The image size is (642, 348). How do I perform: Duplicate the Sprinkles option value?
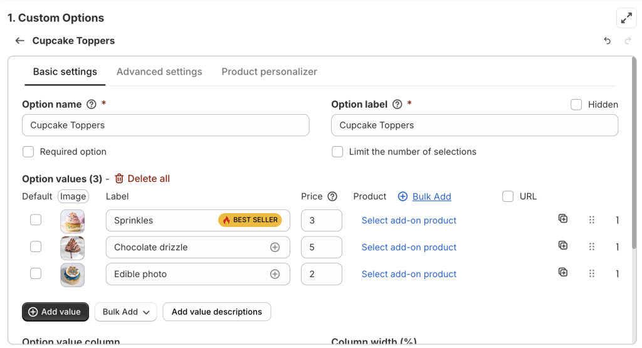(x=563, y=219)
